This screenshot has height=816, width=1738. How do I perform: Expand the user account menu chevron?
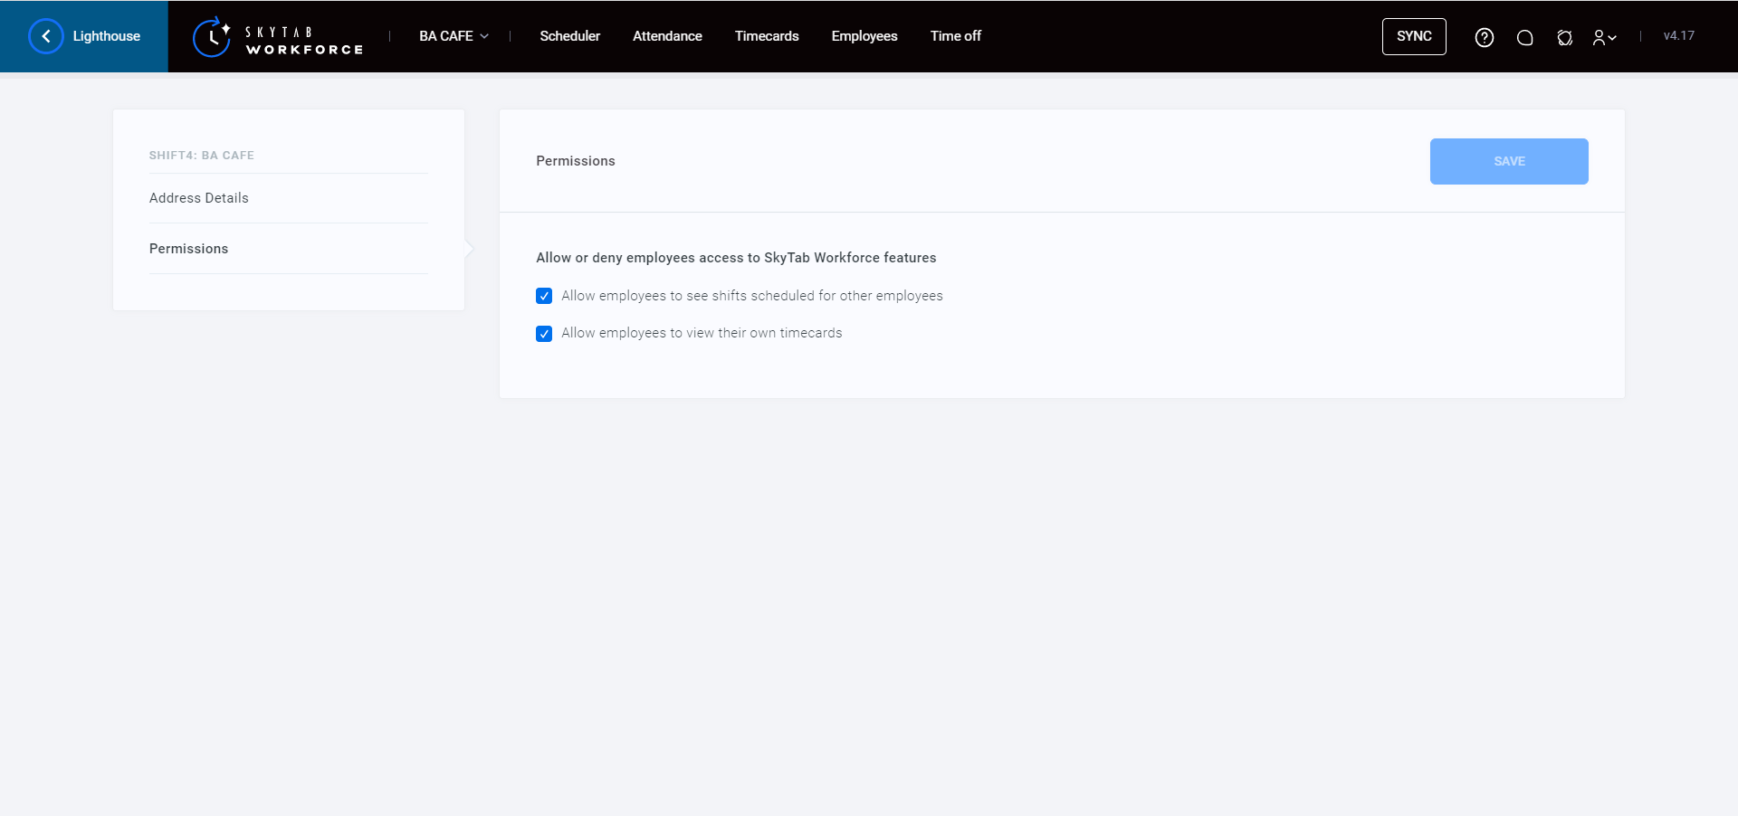tap(1612, 38)
